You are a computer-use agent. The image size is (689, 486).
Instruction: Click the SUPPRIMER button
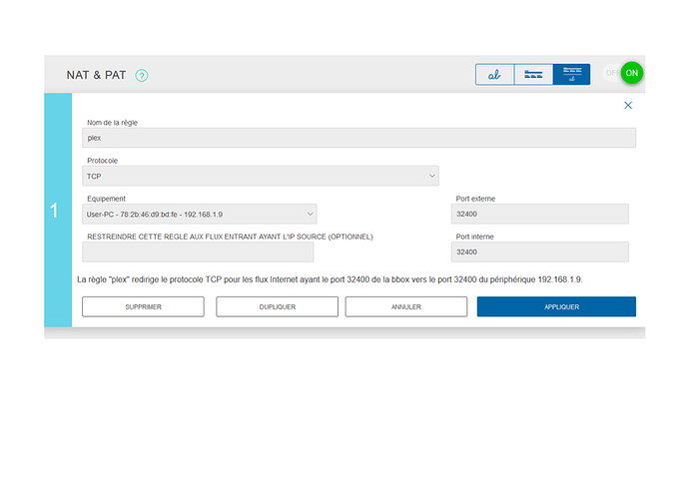(143, 307)
